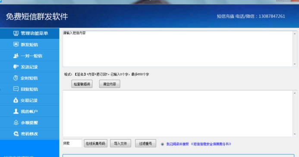Click the 我的帐户 person icon
This screenshot has width=299, height=157.
pyautogui.click(x=16, y=111)
